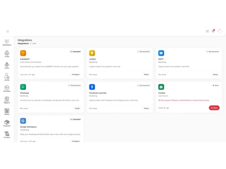Click the Google Workspace card title
Viewport: 226px width, 169px height.
click(28, 127)
